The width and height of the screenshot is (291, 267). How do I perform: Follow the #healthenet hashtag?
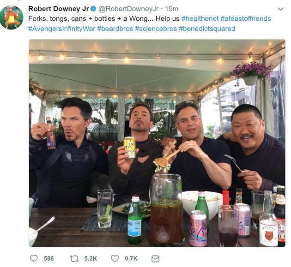200,19
